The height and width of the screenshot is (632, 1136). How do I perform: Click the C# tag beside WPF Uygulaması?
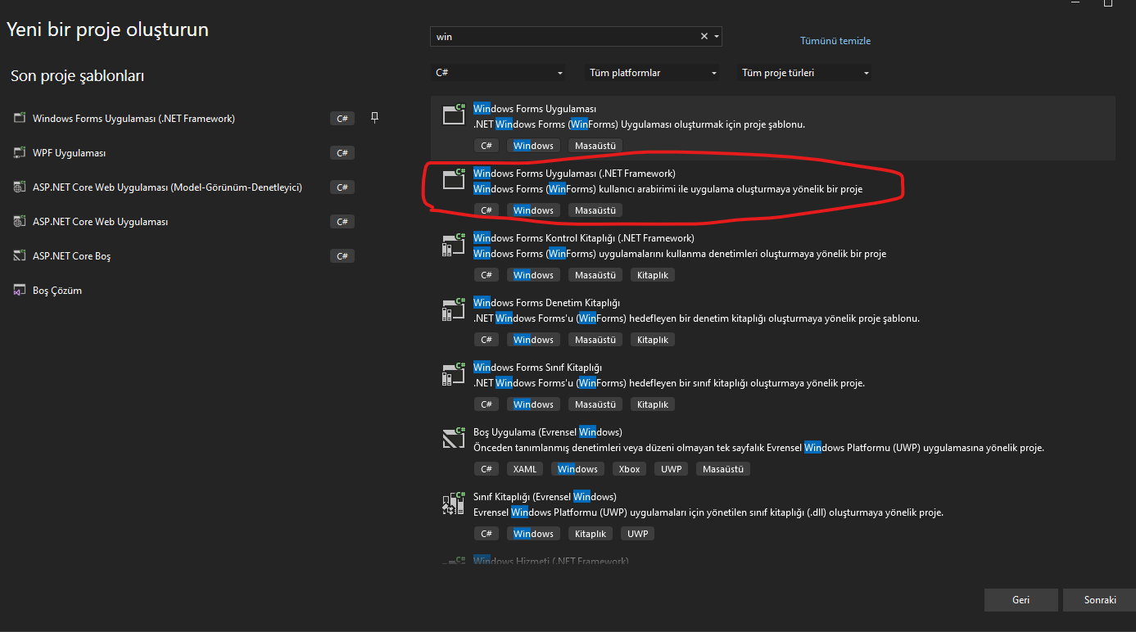(342, 153)
